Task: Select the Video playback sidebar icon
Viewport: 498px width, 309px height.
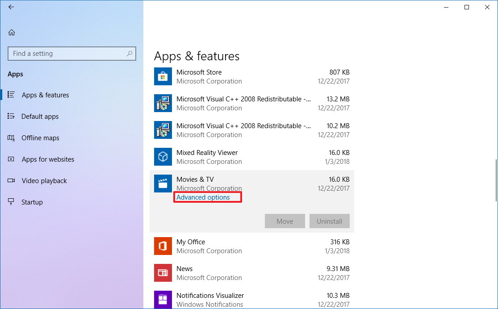Action: pos(11,180)
